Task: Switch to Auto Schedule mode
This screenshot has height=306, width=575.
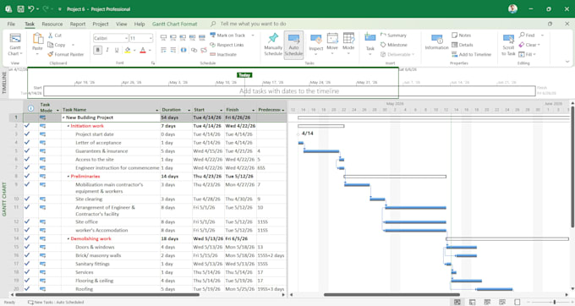Action: [293, 45]
